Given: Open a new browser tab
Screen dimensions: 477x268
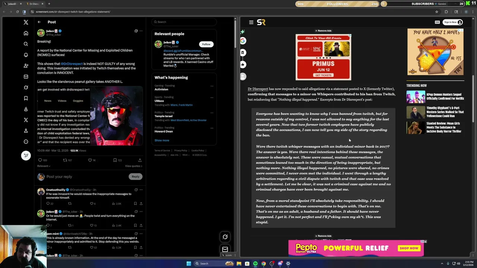Looking at the screenshot, I should pyautogui.click(x=49, y=4).
